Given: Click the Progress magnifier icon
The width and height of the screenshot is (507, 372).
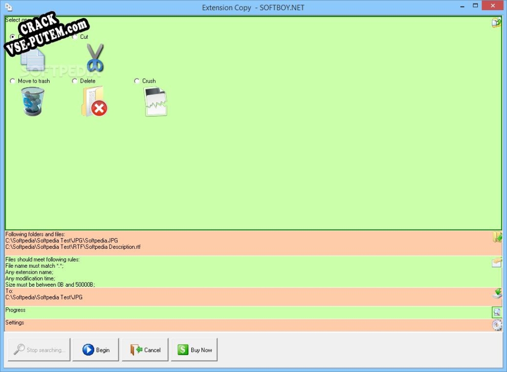Looking at the screenshot, I should [x=497, y=312].
